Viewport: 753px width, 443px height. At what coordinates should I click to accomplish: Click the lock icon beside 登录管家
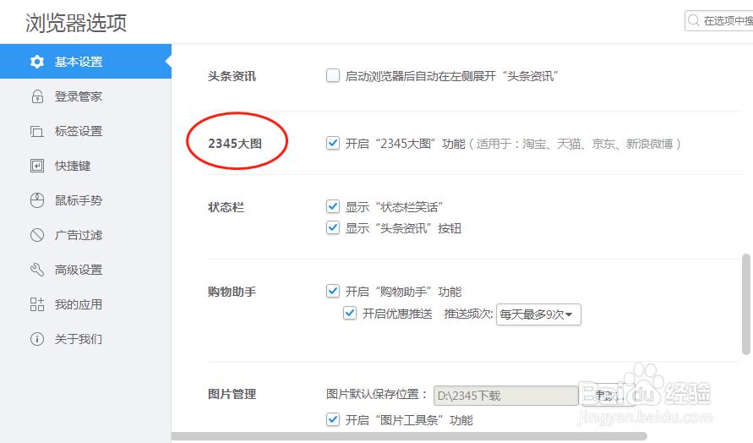pyautogui.click(x=37, y=96)
